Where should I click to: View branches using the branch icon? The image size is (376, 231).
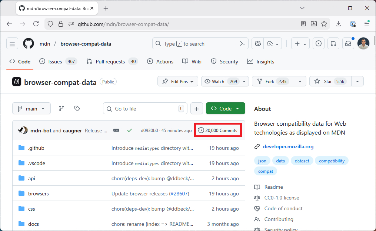(61, 108)
